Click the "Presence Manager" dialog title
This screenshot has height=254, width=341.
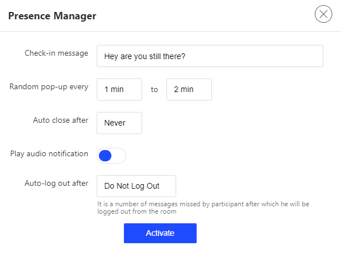click(52, 16)
